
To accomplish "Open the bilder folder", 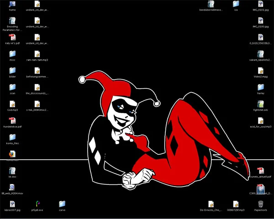I will coord(12,71).
